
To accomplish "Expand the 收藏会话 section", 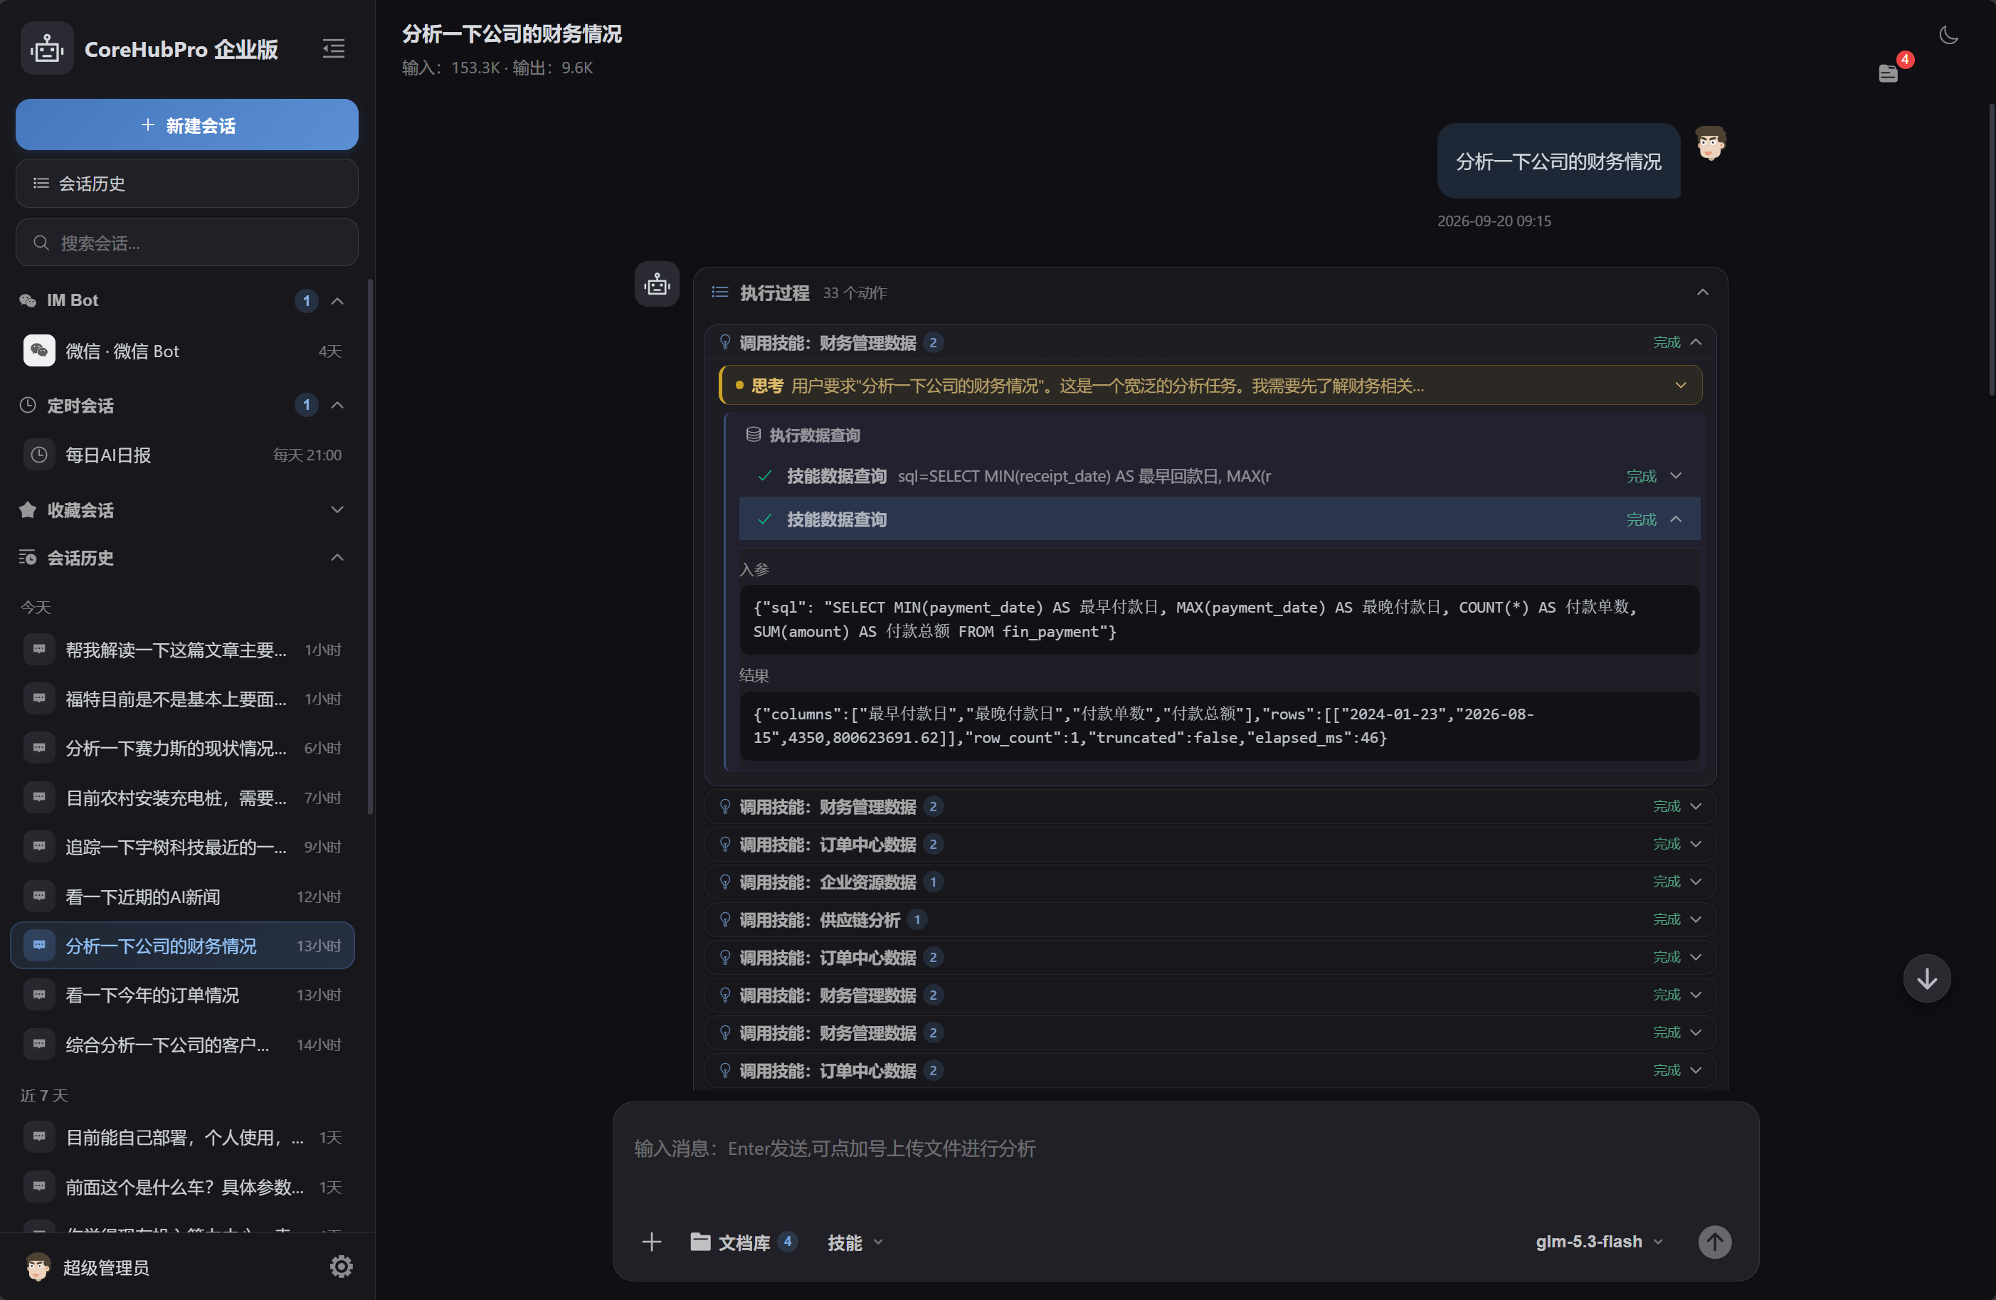I will [337, 510].
